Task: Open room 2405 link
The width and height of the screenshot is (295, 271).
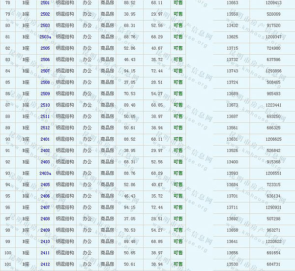Action: [x=45, y=184]
